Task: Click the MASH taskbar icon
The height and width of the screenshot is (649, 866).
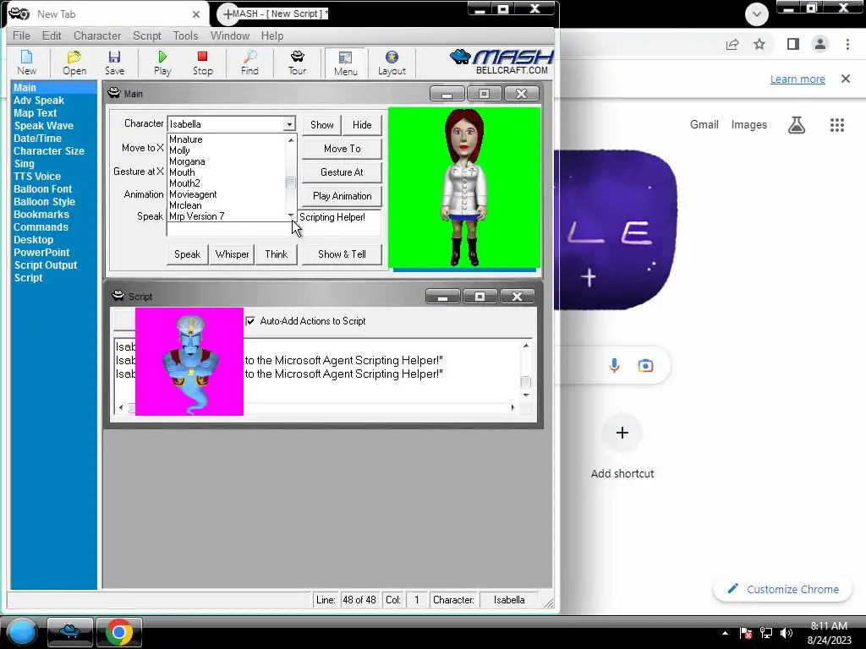Action: pos(69,632)
